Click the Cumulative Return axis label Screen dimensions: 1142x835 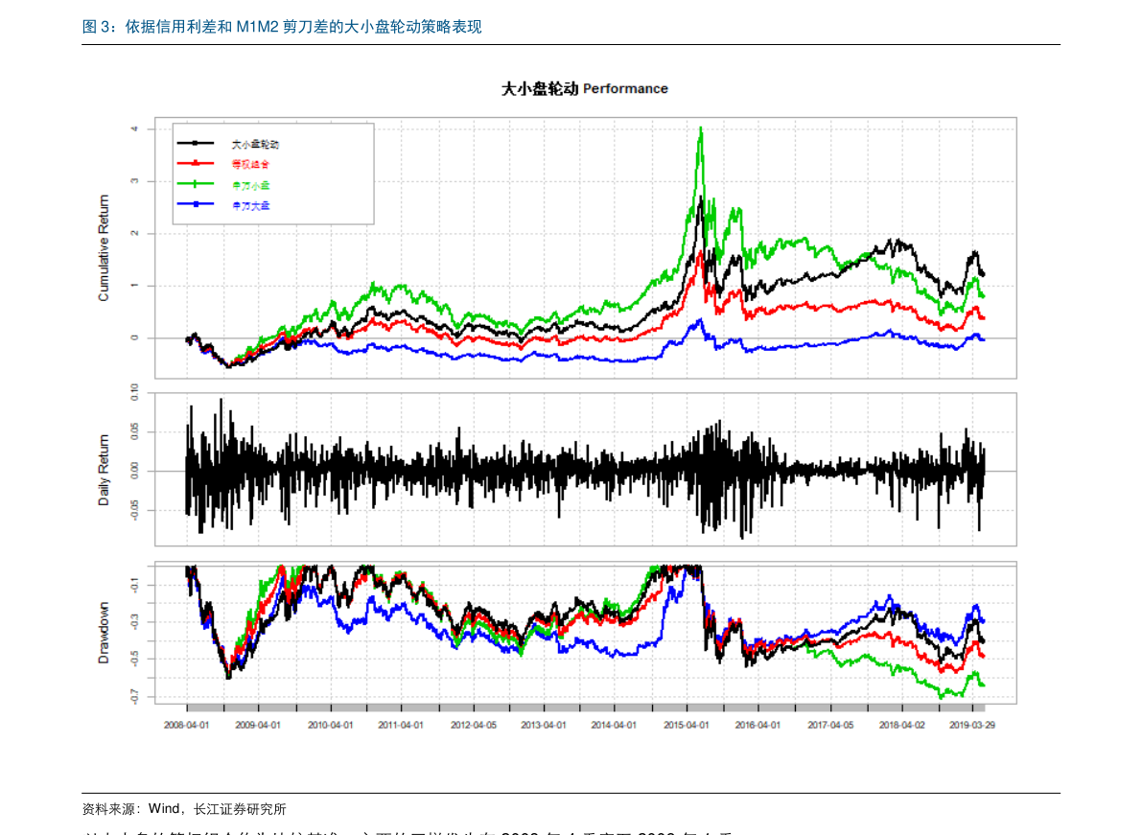click(x=105, y=248)
